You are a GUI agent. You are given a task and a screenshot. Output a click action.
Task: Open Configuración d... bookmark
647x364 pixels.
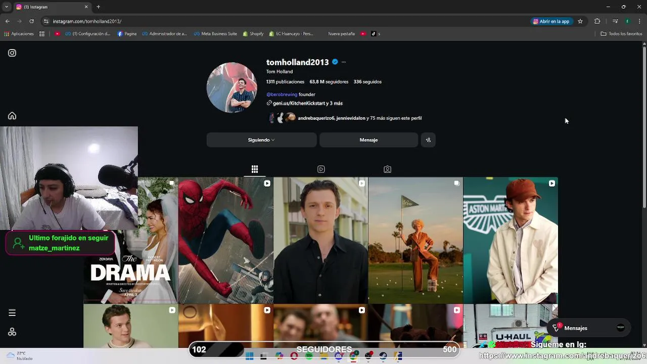click(88, 34)
